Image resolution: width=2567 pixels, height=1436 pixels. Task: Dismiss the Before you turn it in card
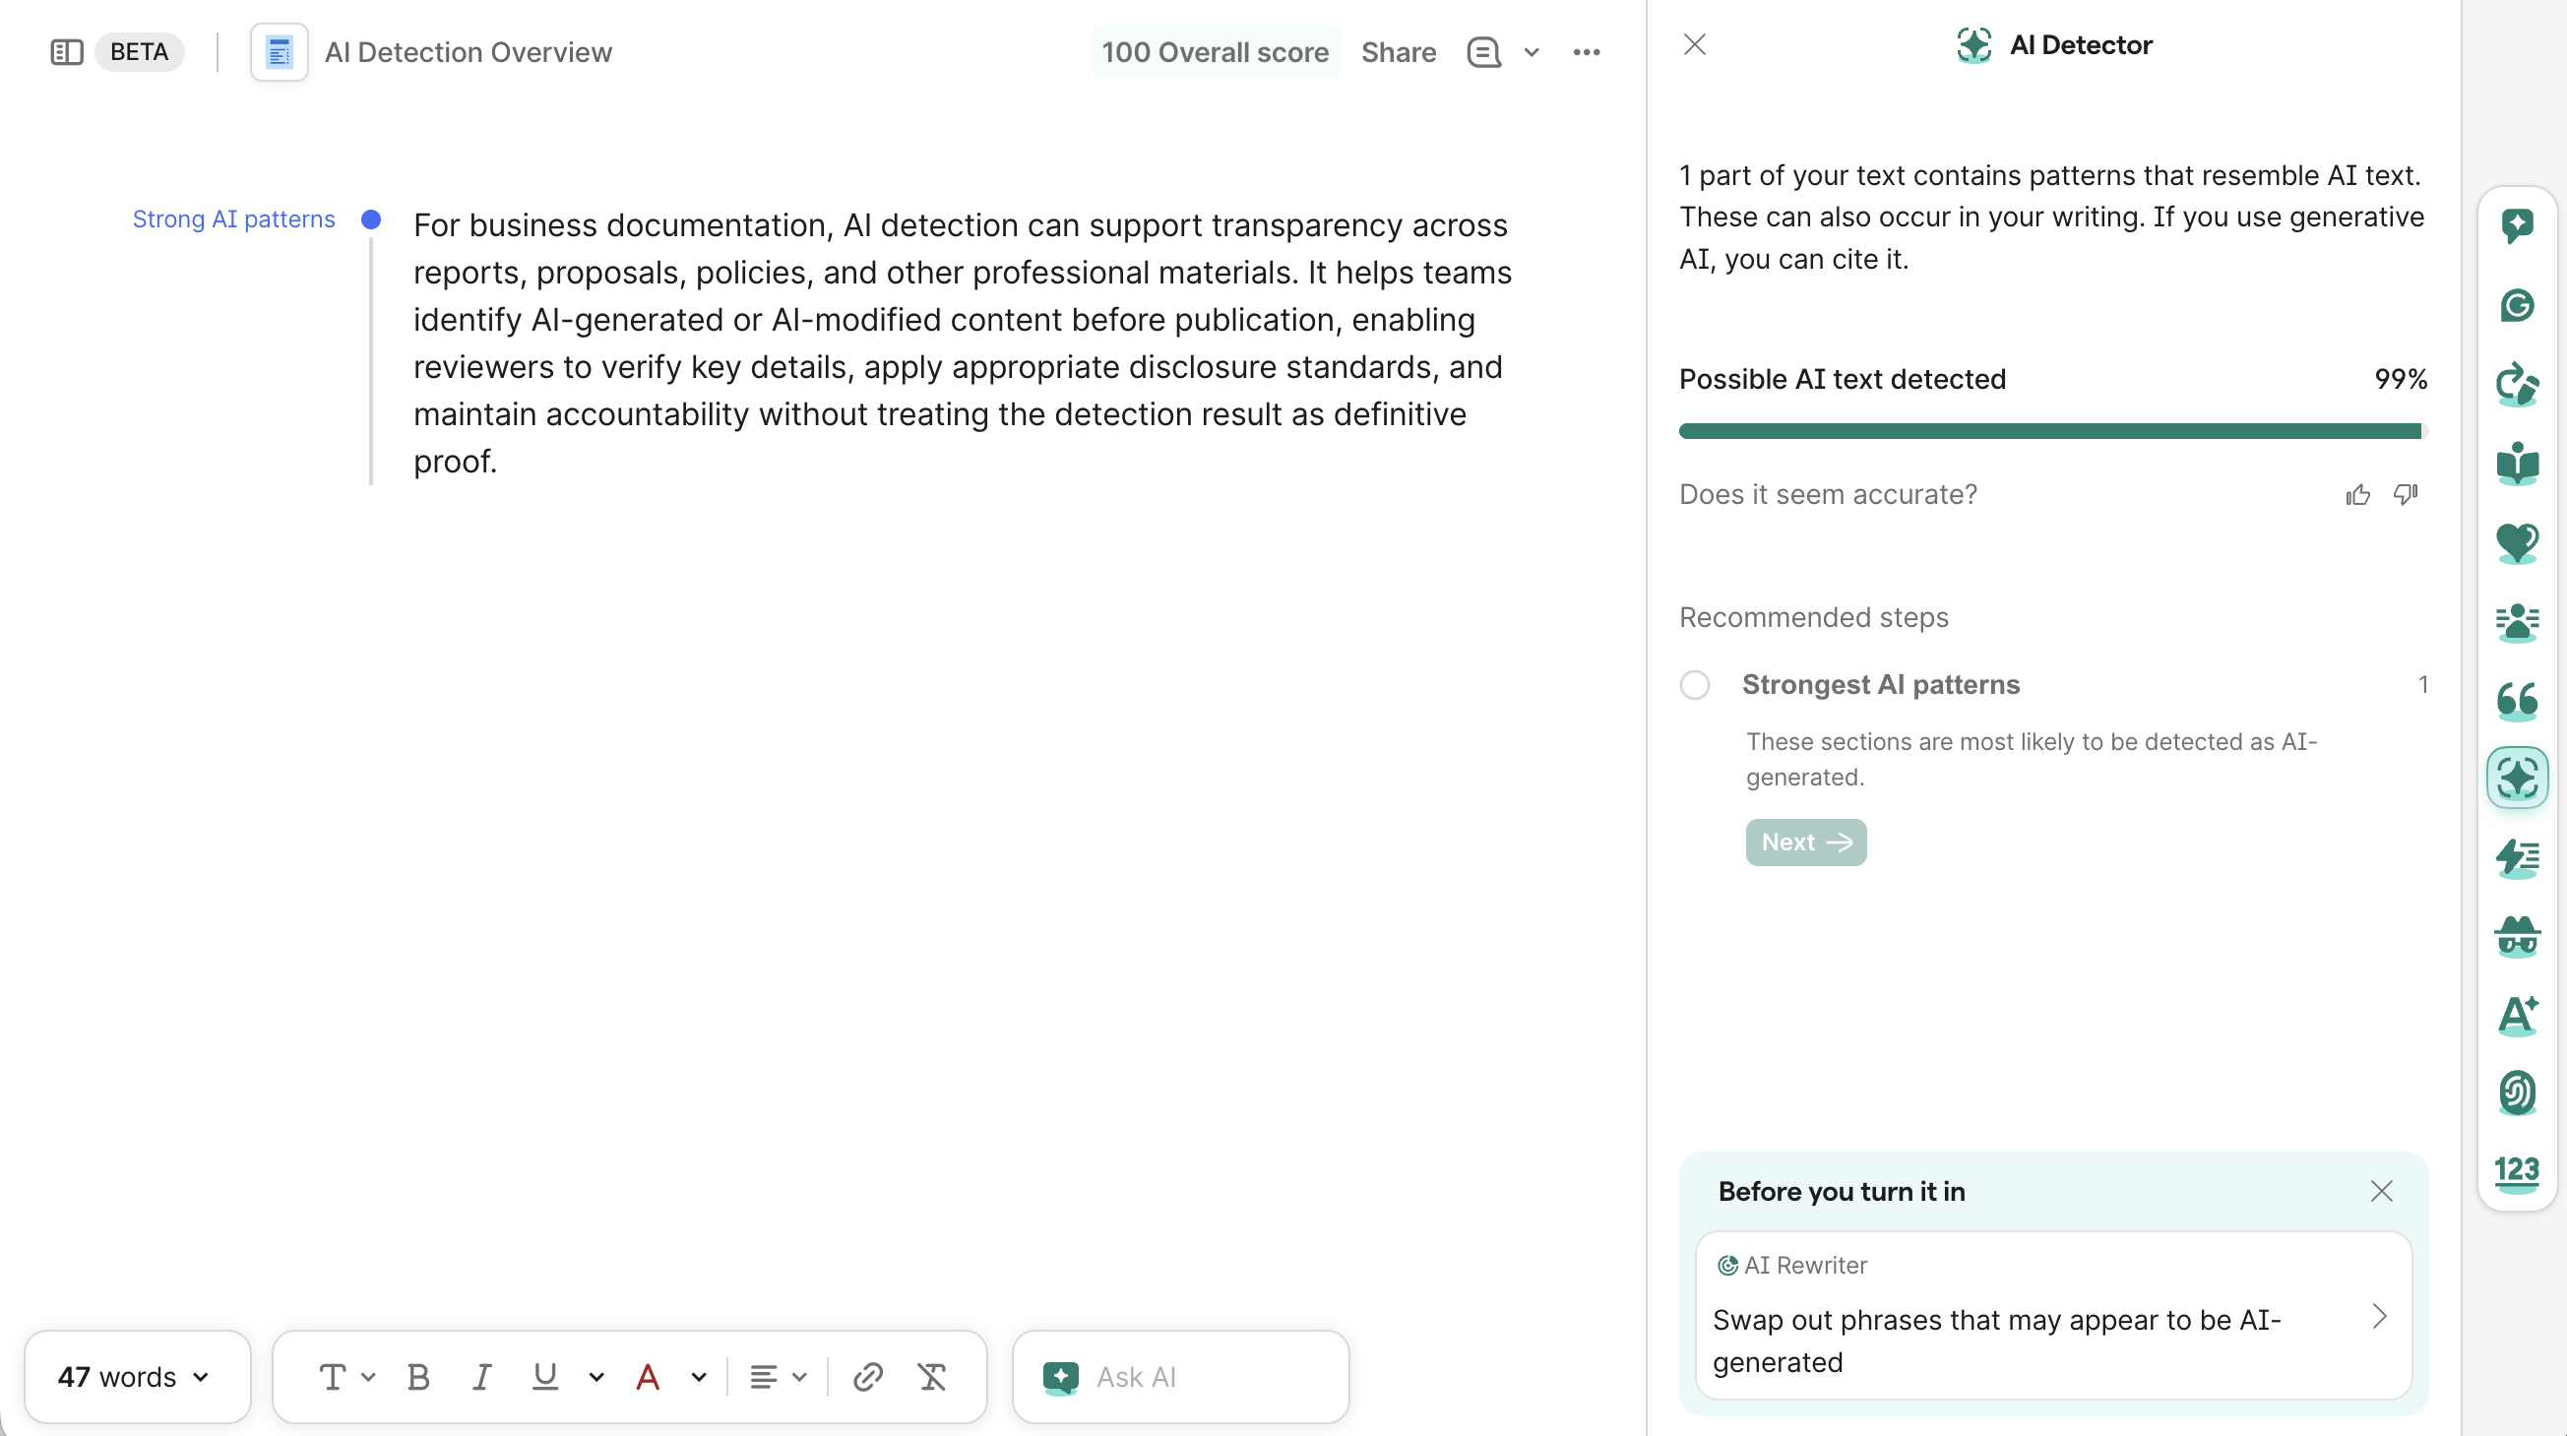point(2382,1192)
